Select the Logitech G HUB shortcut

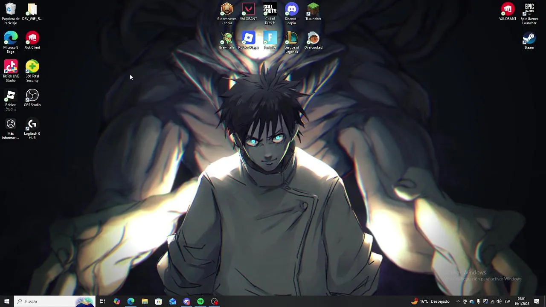(x=32, y=129)
